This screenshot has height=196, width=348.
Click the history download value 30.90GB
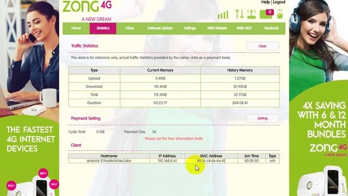(x=240, y=87)
